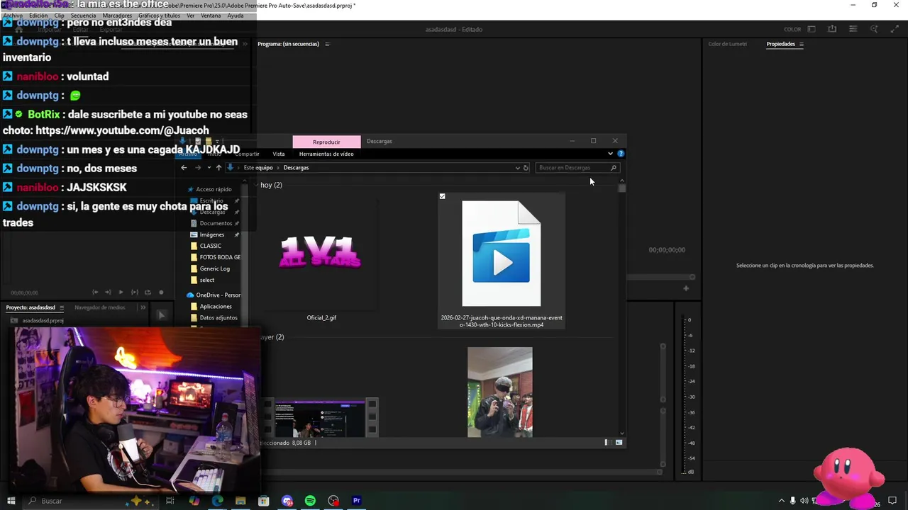908x510 pixels.
Task: Click Este equipo in the address breadcrumb
Action: point(258,168)
